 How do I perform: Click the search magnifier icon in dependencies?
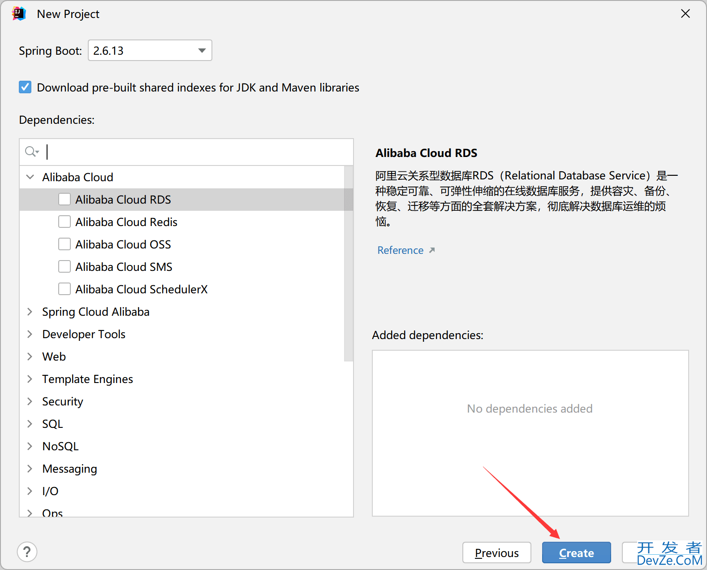(32, 152)
